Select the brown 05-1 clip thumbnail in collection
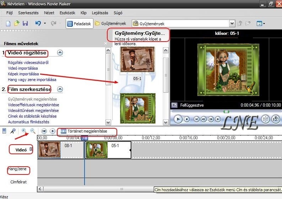Image resolution: width=282 pixels, height=199 pixels. point(137,59)
